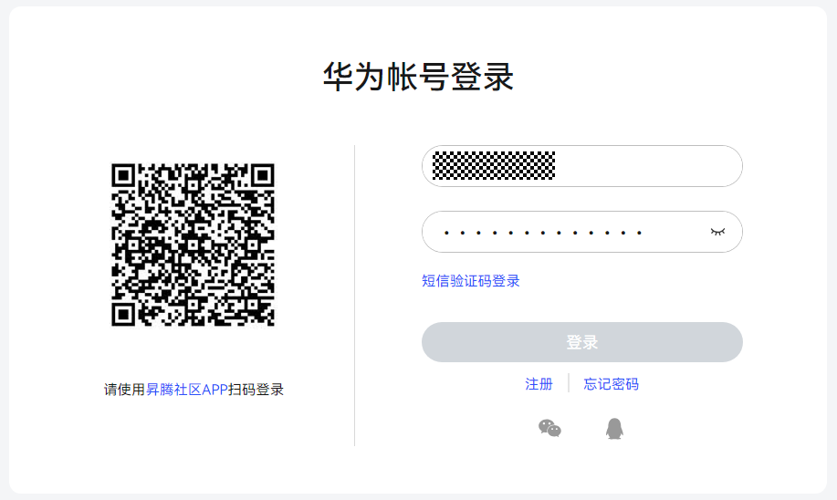
Task: Switch to 短信验证码登录
Action: click(470, 281)
